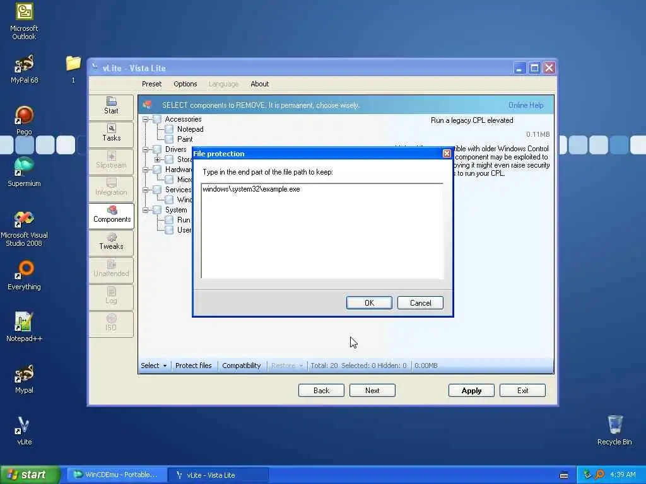The height and width of the screenshot is (484, 646).
Task: Tick the Drivers checkbox
Action: (157, 149)
